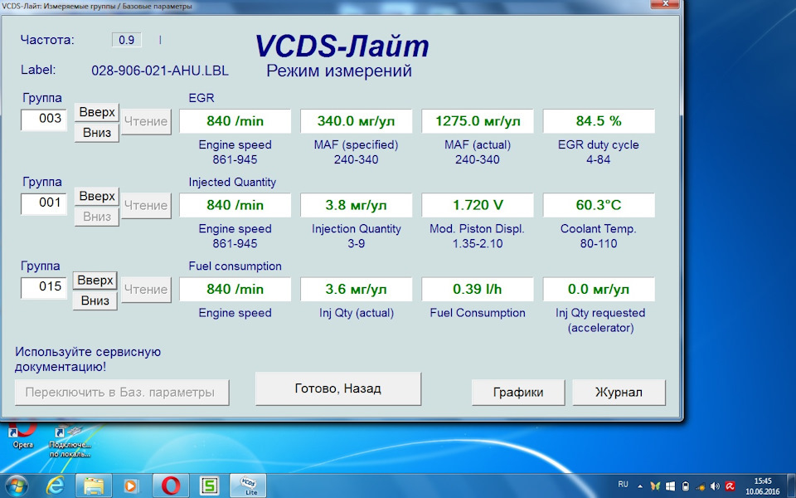Click Вверх for group 015
Image resolution: width=796 pixels, height=498 pixels.
pos(95,281)
